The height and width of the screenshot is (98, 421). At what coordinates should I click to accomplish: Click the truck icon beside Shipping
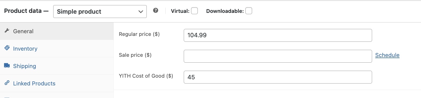coord(7,66)
